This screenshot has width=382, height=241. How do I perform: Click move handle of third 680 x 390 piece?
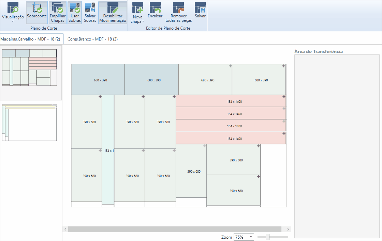tap(230, 66)
